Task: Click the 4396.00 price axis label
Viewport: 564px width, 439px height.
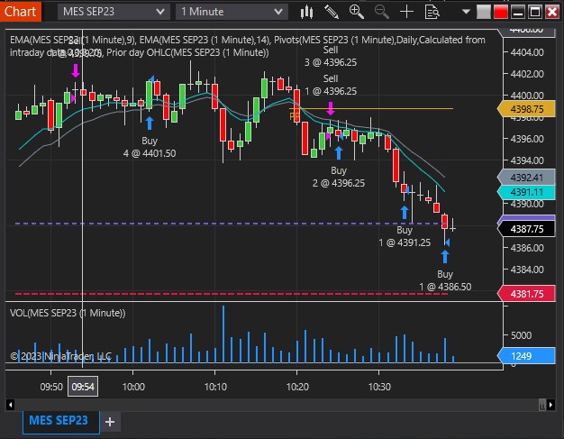Action: click(x=527, y=139)
